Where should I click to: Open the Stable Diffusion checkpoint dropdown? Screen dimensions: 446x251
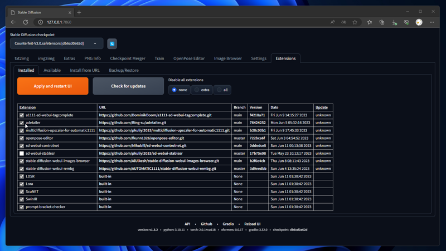coord(57,43)
